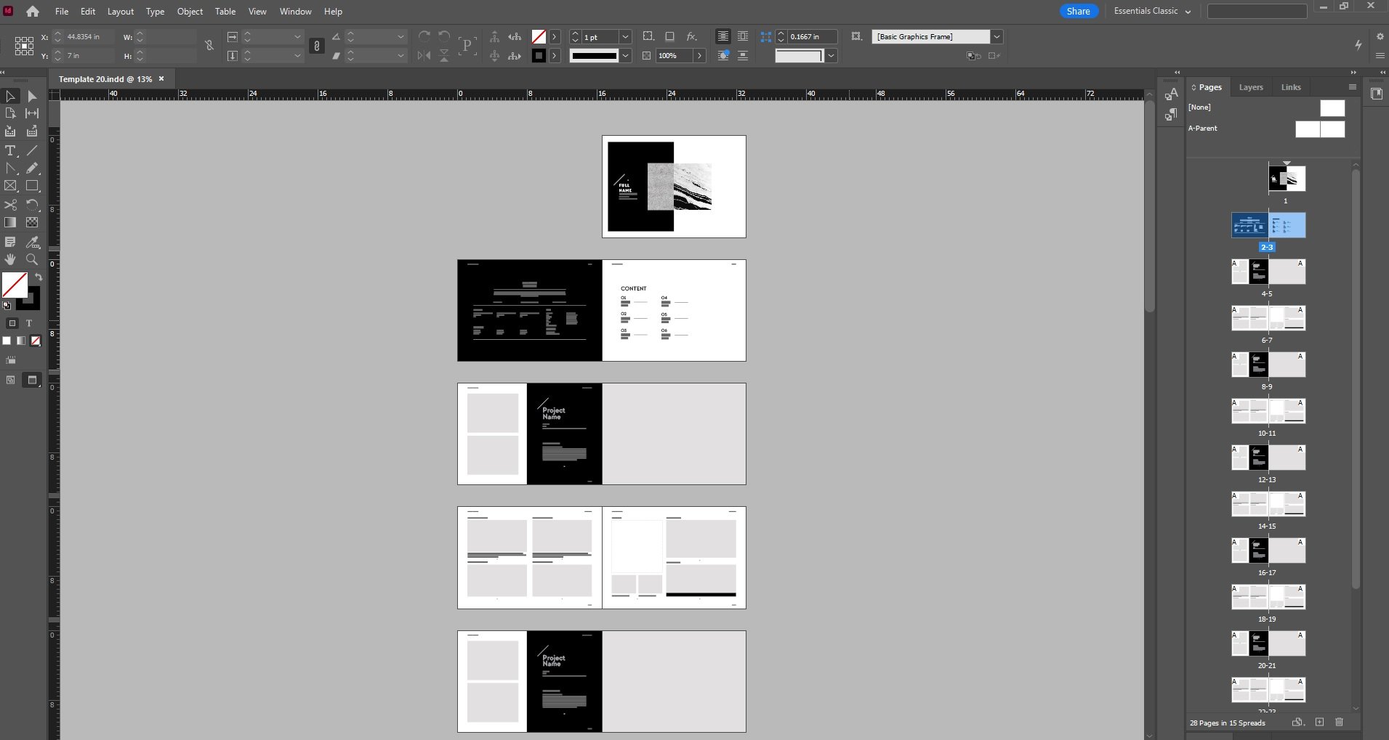Screen dimensions: 1389x740
Task: Select the Type tool
Action: tap(10, 151)
